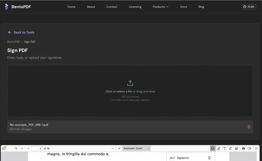Select the highlight tool
Image resolution: width=262 pixels, height=161 pixels.
[219, 148]
